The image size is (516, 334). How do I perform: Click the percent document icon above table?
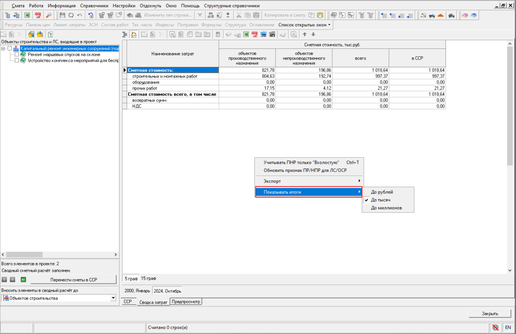[294, 34]
